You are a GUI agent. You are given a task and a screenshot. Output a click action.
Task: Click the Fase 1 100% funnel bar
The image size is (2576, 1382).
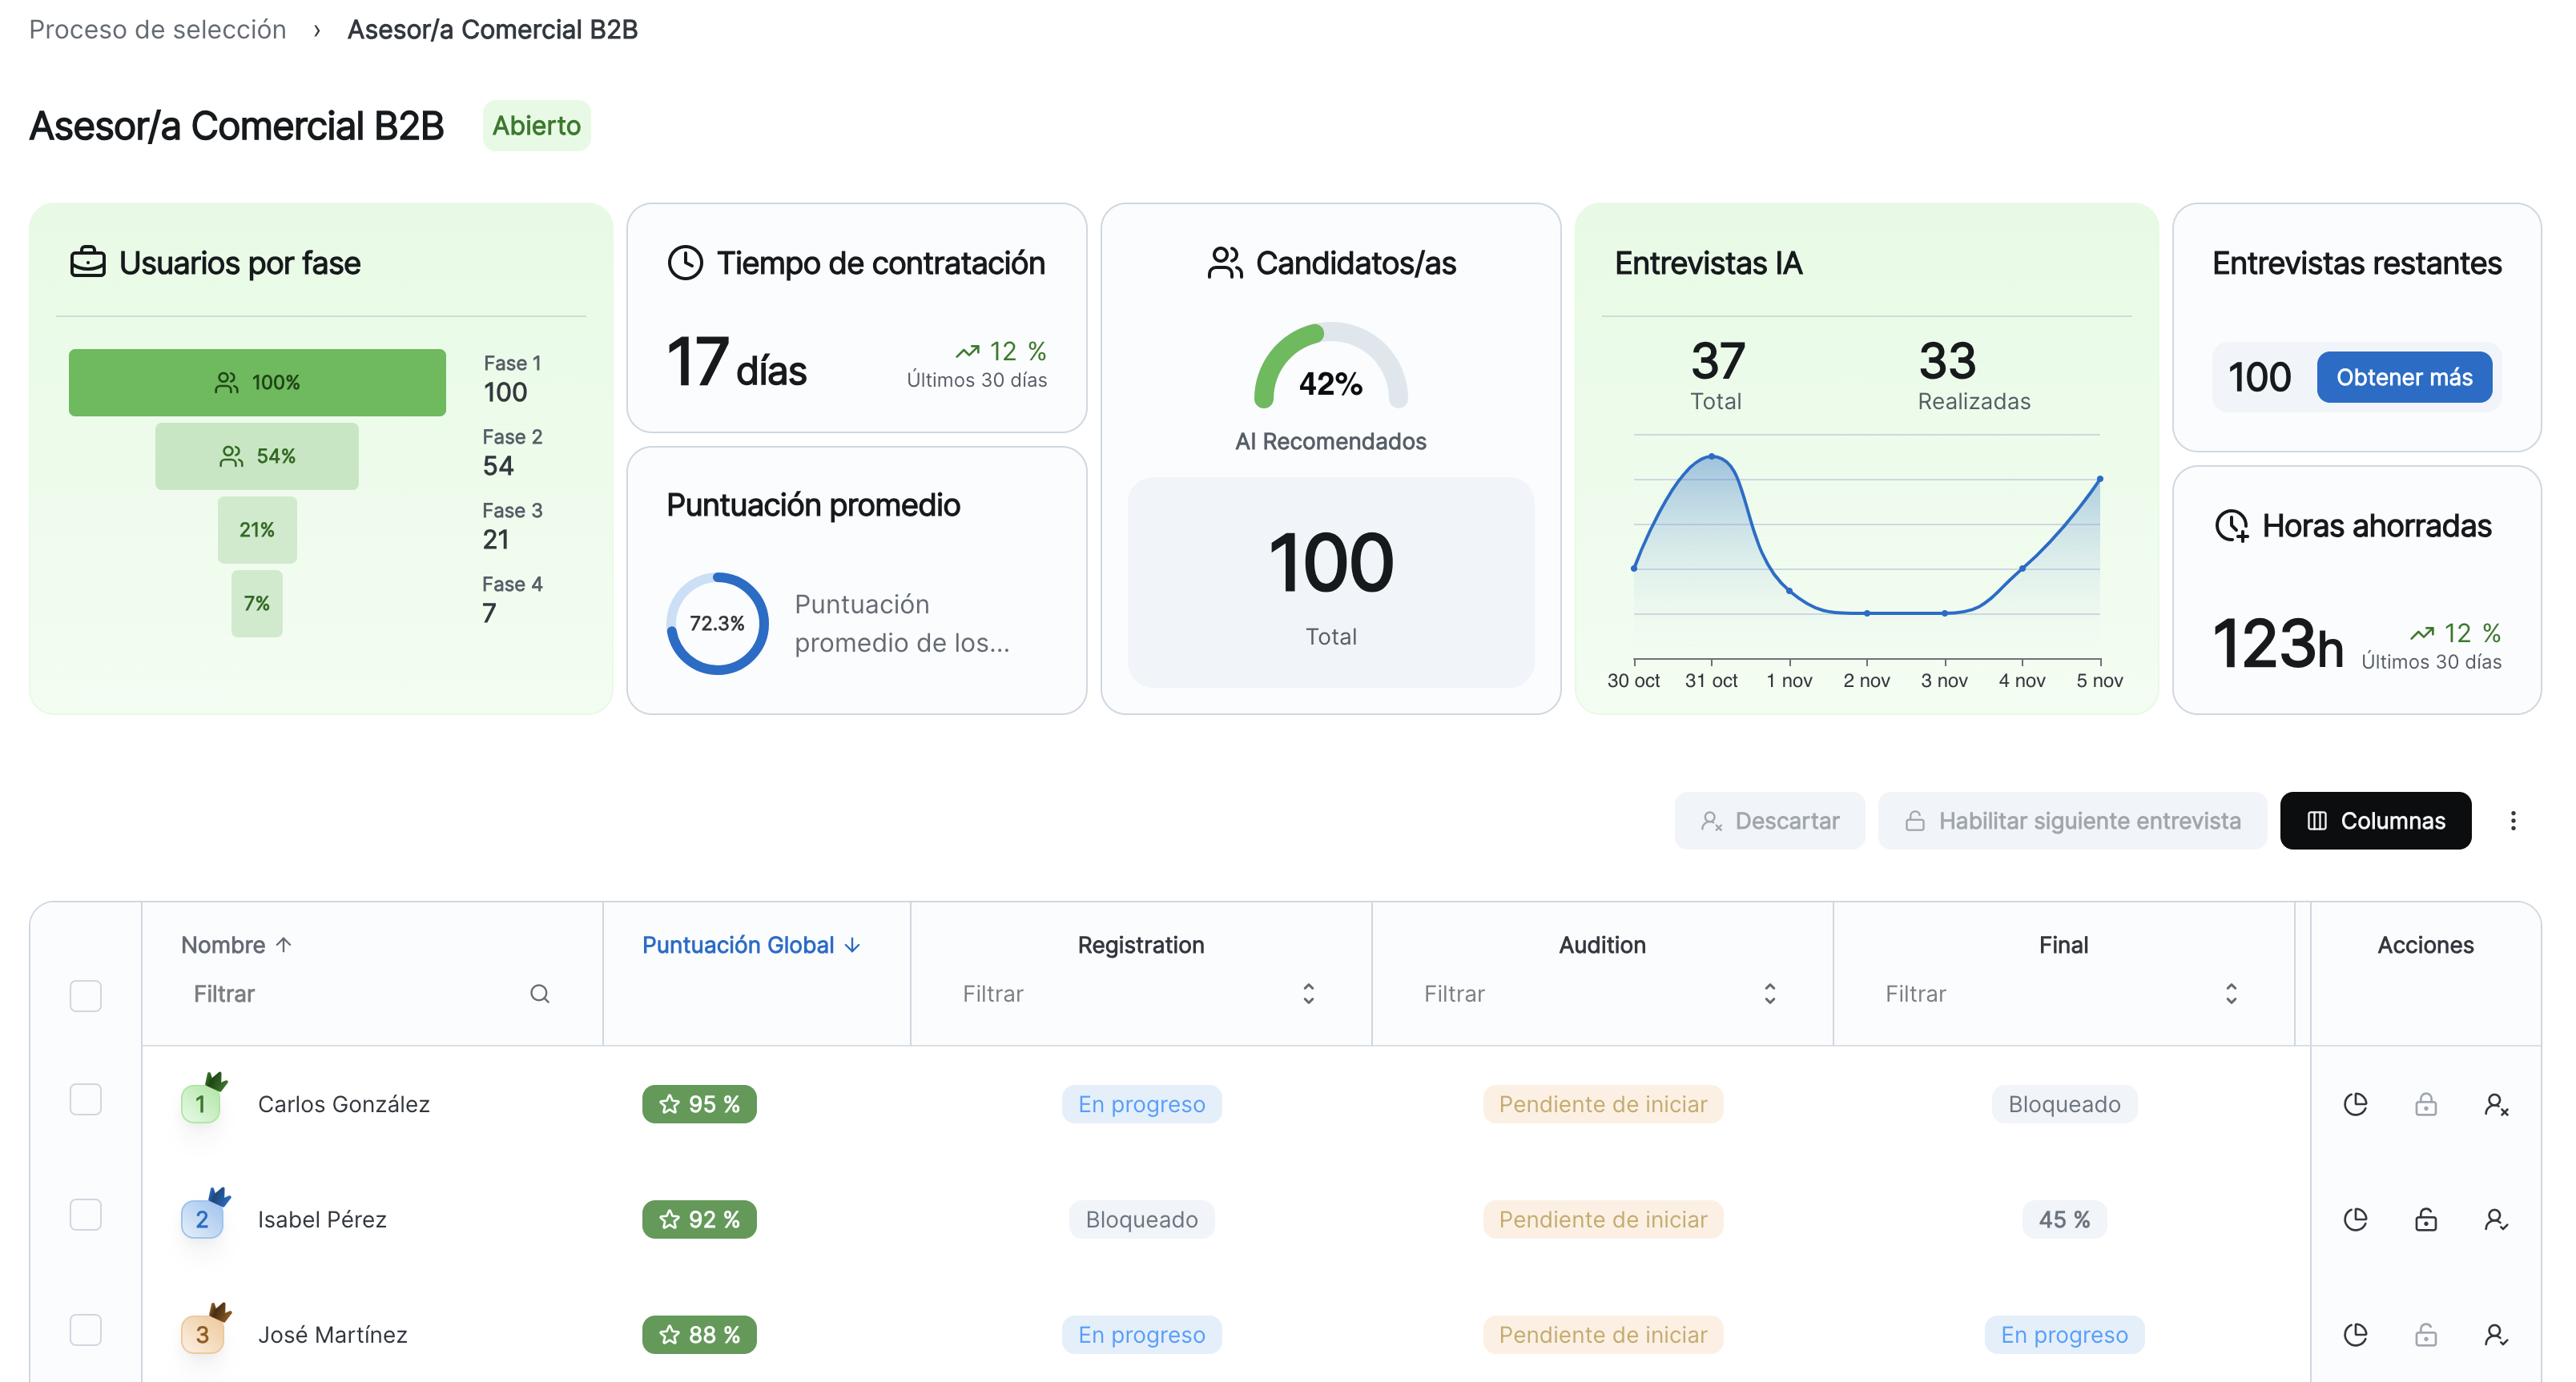[257, 382]
